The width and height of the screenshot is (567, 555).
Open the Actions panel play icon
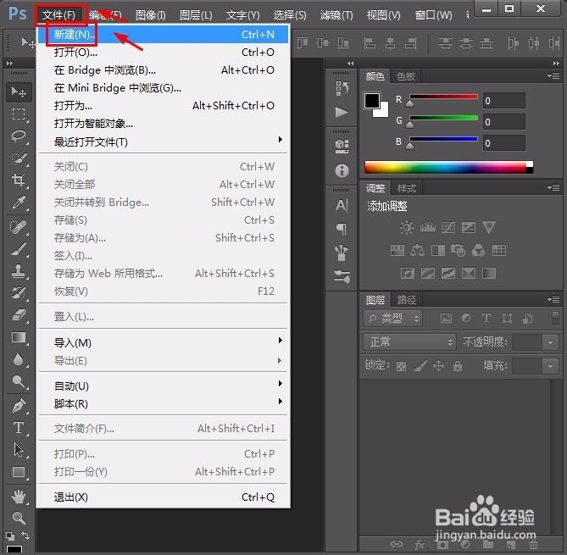tap(342, 113)
